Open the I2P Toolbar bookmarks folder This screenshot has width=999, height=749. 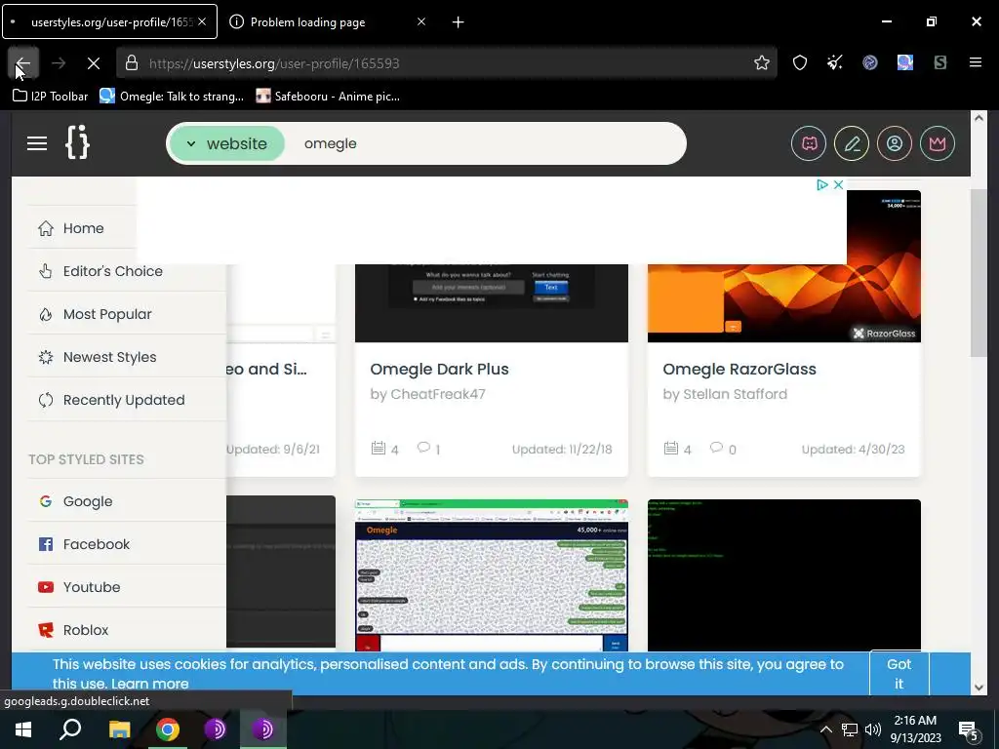coord(51,97)
